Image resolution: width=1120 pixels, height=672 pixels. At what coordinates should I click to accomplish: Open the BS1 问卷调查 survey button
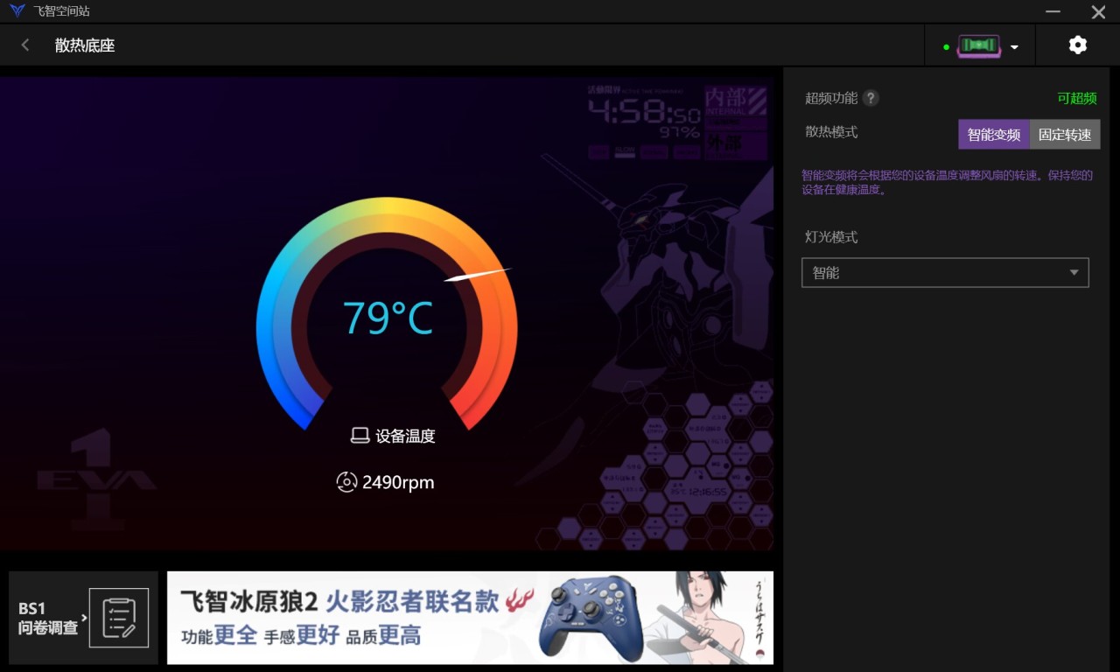[x=83, y=618]
